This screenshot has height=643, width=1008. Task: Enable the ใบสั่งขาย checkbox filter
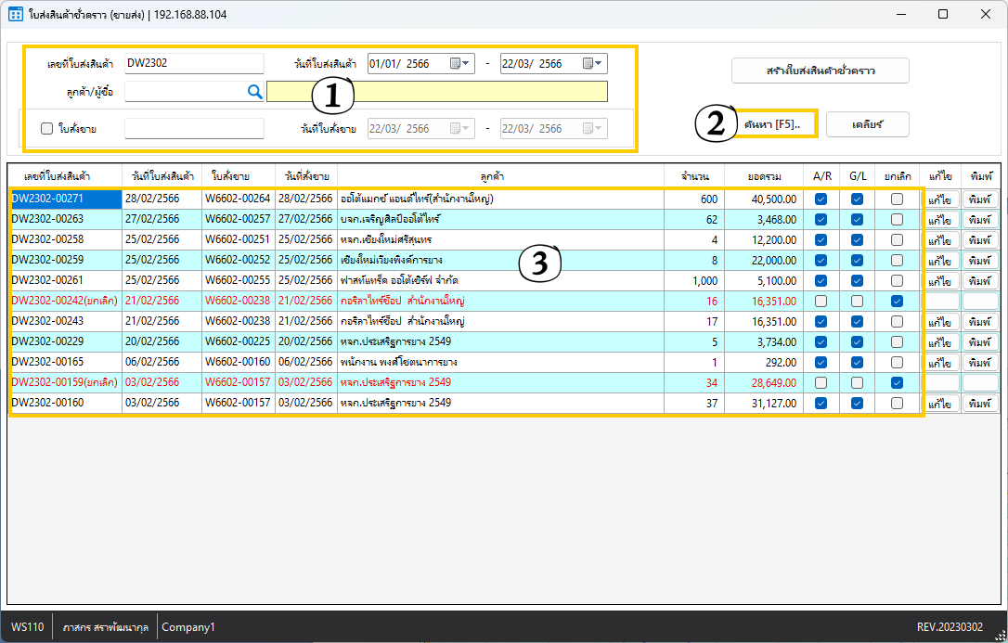[x=47, y=129]
